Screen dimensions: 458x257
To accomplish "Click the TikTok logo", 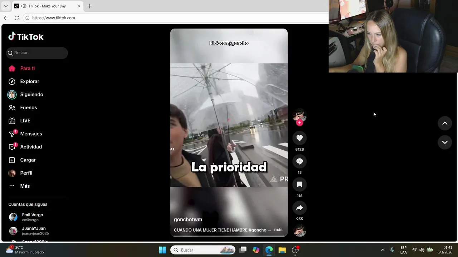I will (x=26, y=36).
